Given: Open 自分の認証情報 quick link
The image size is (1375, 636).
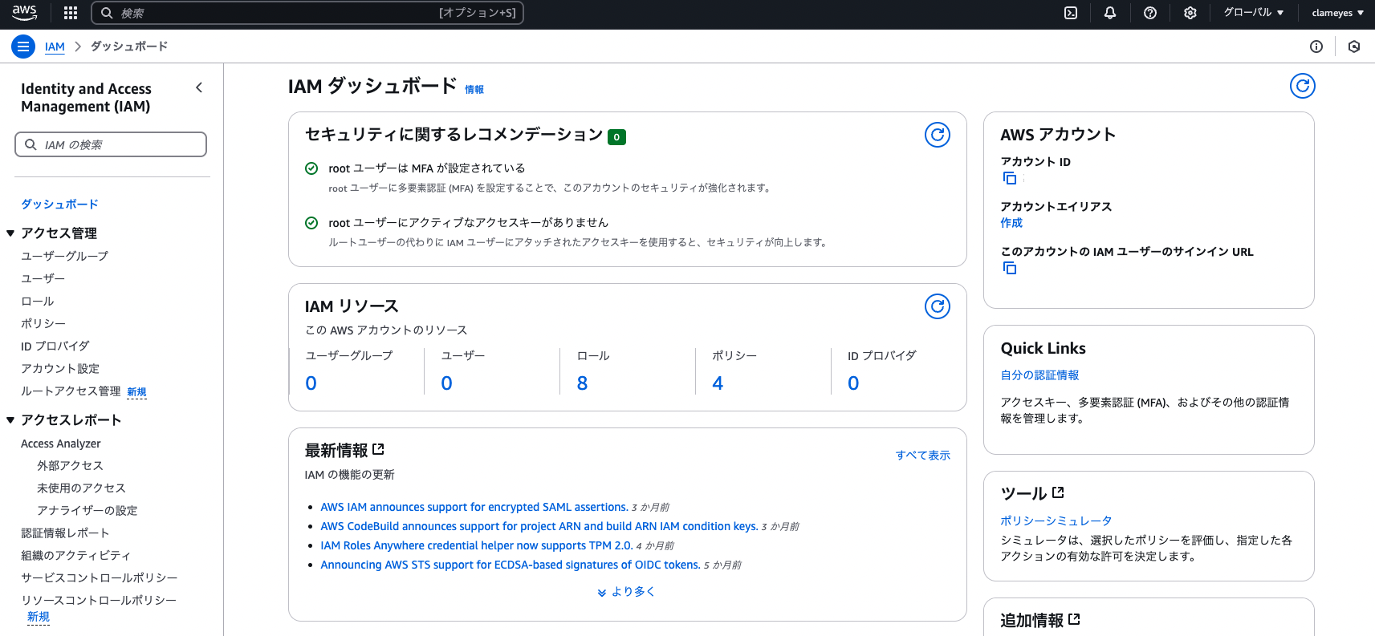Looking at the screenshot, I should tap(1039, 375).
